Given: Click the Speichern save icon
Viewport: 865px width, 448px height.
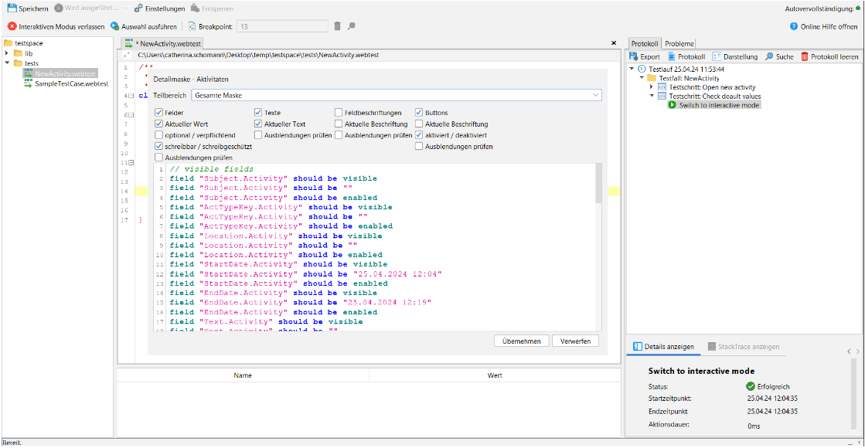Looking at the screenshot, I should click(x=12, y=8).
